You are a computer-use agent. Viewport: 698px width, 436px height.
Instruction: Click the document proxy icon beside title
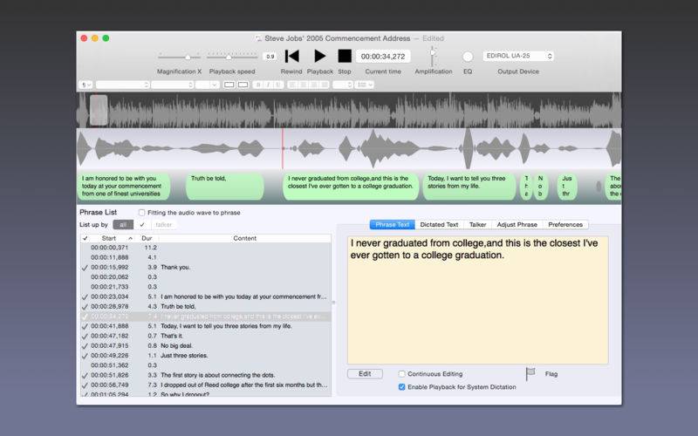click(258, 38)
